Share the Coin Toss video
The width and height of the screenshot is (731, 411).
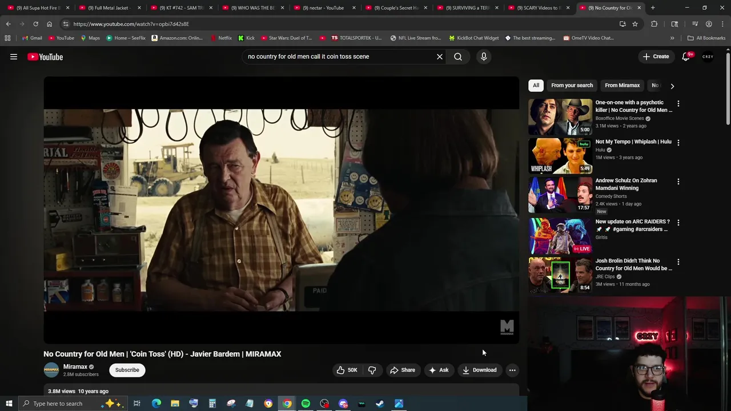[x=402, y=370]
